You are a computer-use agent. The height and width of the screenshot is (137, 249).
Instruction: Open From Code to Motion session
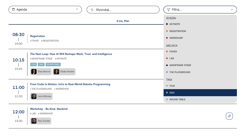click(70, 84)
